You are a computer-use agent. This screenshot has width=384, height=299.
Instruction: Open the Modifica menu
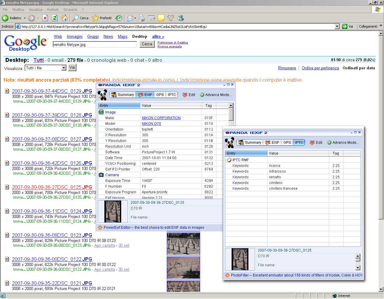point(18,10)
